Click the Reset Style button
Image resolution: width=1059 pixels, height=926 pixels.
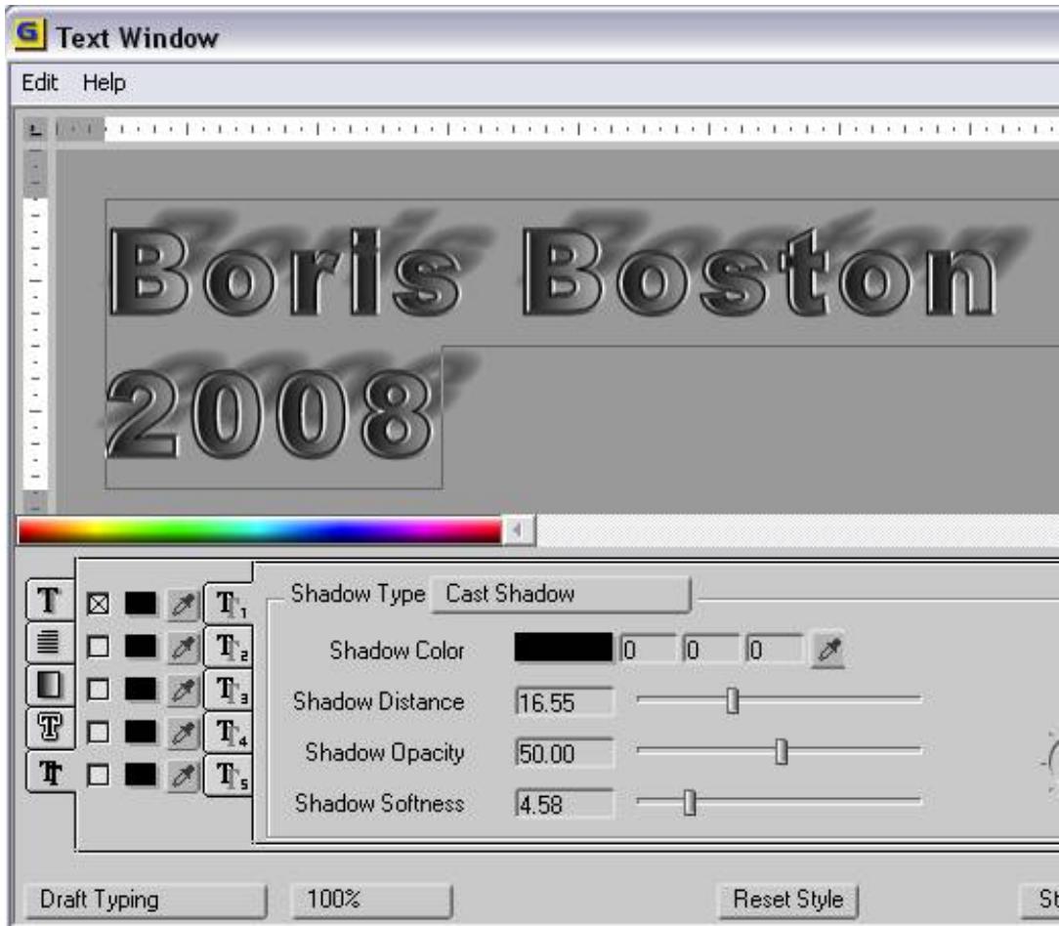coord(787,901)
